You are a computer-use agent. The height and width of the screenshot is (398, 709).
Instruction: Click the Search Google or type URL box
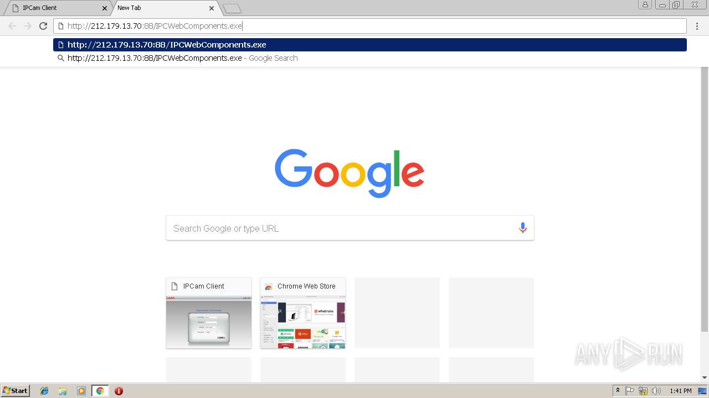(350, 228)
